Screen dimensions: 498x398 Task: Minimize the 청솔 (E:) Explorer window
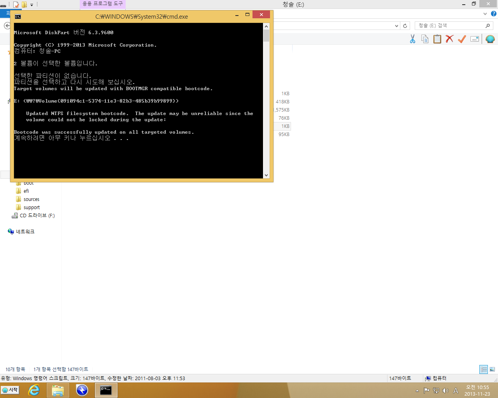pos(463,4)
